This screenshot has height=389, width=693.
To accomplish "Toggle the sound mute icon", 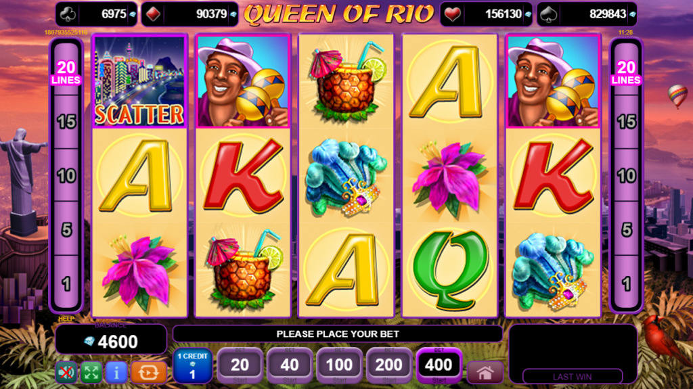I will coord(66,373).
